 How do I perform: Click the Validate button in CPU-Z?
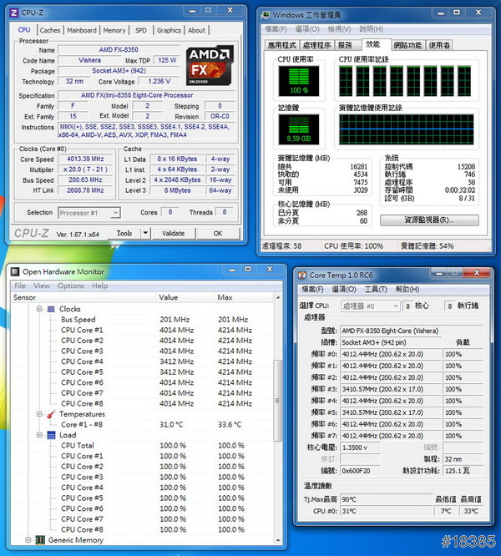click(173, 234)
